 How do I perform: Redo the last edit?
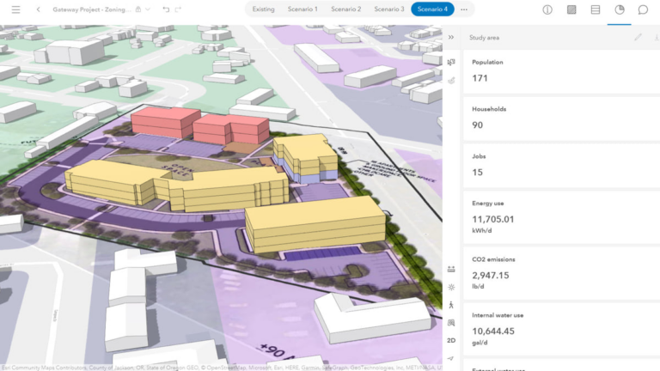click(178, 9)
